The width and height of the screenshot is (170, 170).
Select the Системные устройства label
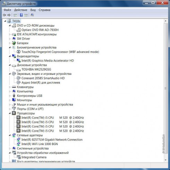pyautogui.click(x=33, y=148)
